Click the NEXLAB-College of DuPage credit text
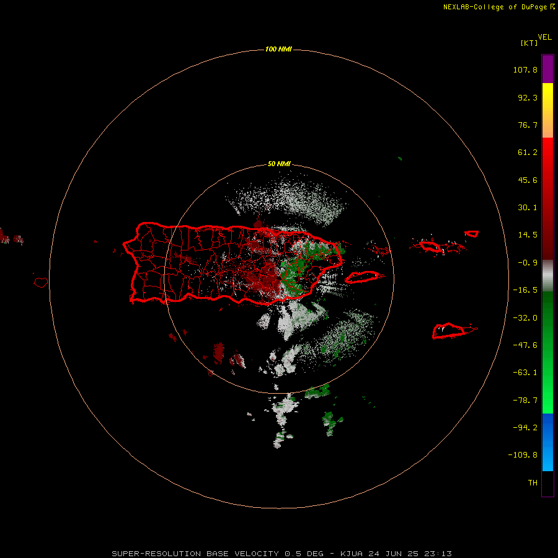Image resolution: width=558 pixels, height=558 pixels. [x=498, y=7]
